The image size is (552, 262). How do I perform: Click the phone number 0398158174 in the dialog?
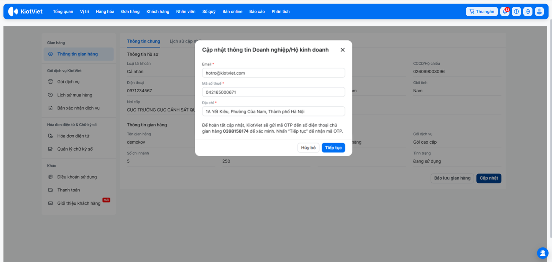coord(236,131)
